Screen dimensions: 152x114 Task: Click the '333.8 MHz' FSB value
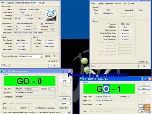pos(21,47)
